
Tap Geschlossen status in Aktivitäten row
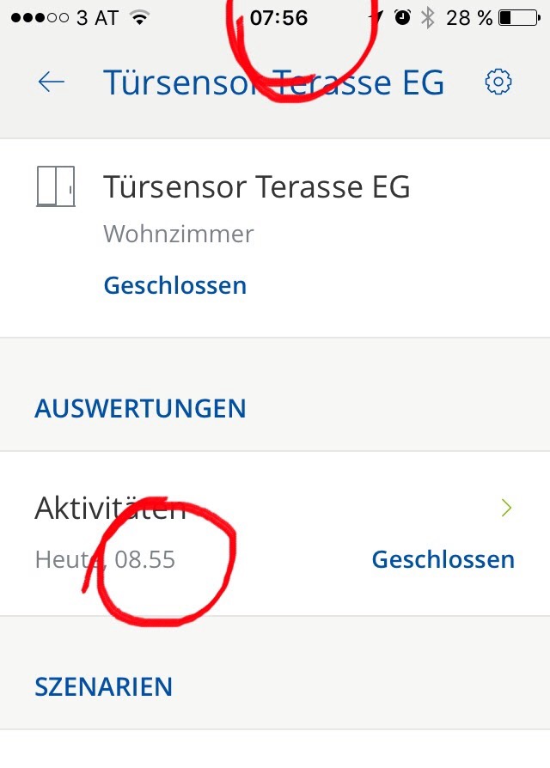click(x=443, y=560)
